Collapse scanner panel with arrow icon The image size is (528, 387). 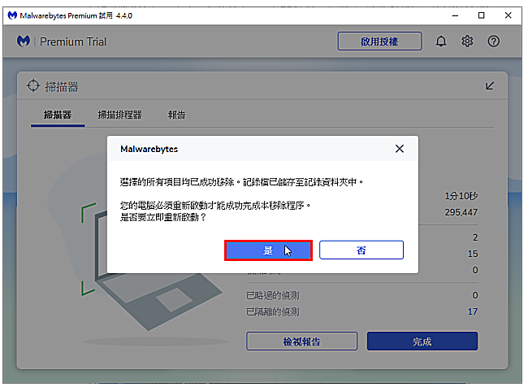coord(490,85)
